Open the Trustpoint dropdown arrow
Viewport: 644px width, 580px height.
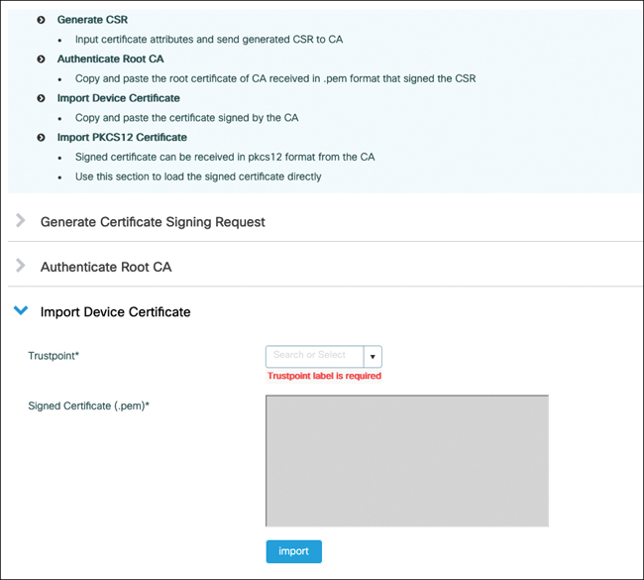click(373, 357)
